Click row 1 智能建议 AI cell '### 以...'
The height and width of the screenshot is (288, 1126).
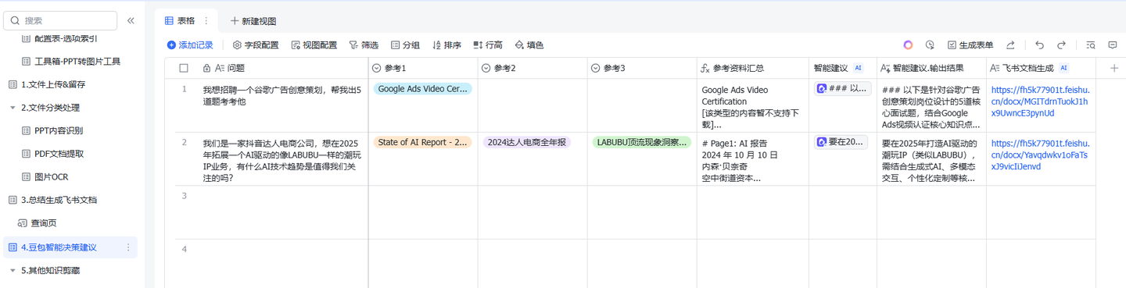(x=842, y=89)
